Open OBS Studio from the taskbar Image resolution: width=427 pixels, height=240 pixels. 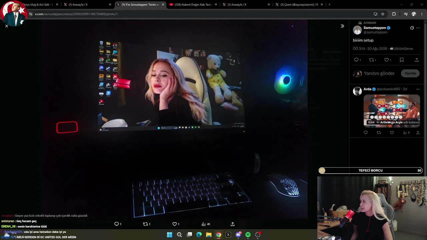(258, 235)
